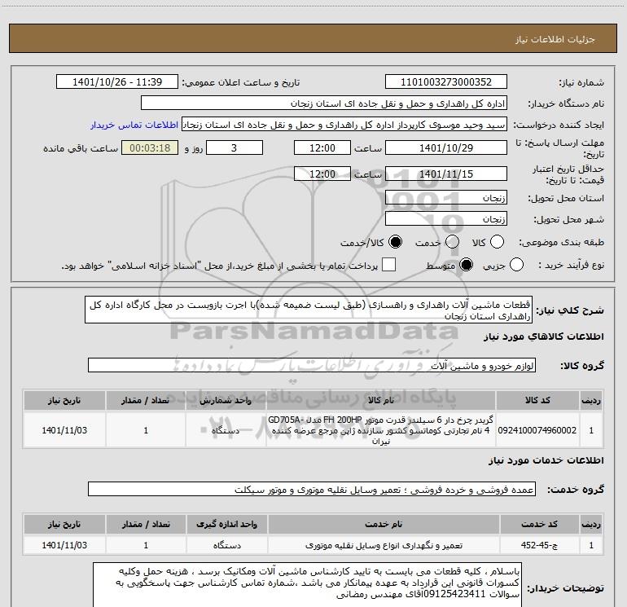This screenshot has height=607, width=627.
Task: Click the response deadline time field 12:00
Action: click(322, 147)
